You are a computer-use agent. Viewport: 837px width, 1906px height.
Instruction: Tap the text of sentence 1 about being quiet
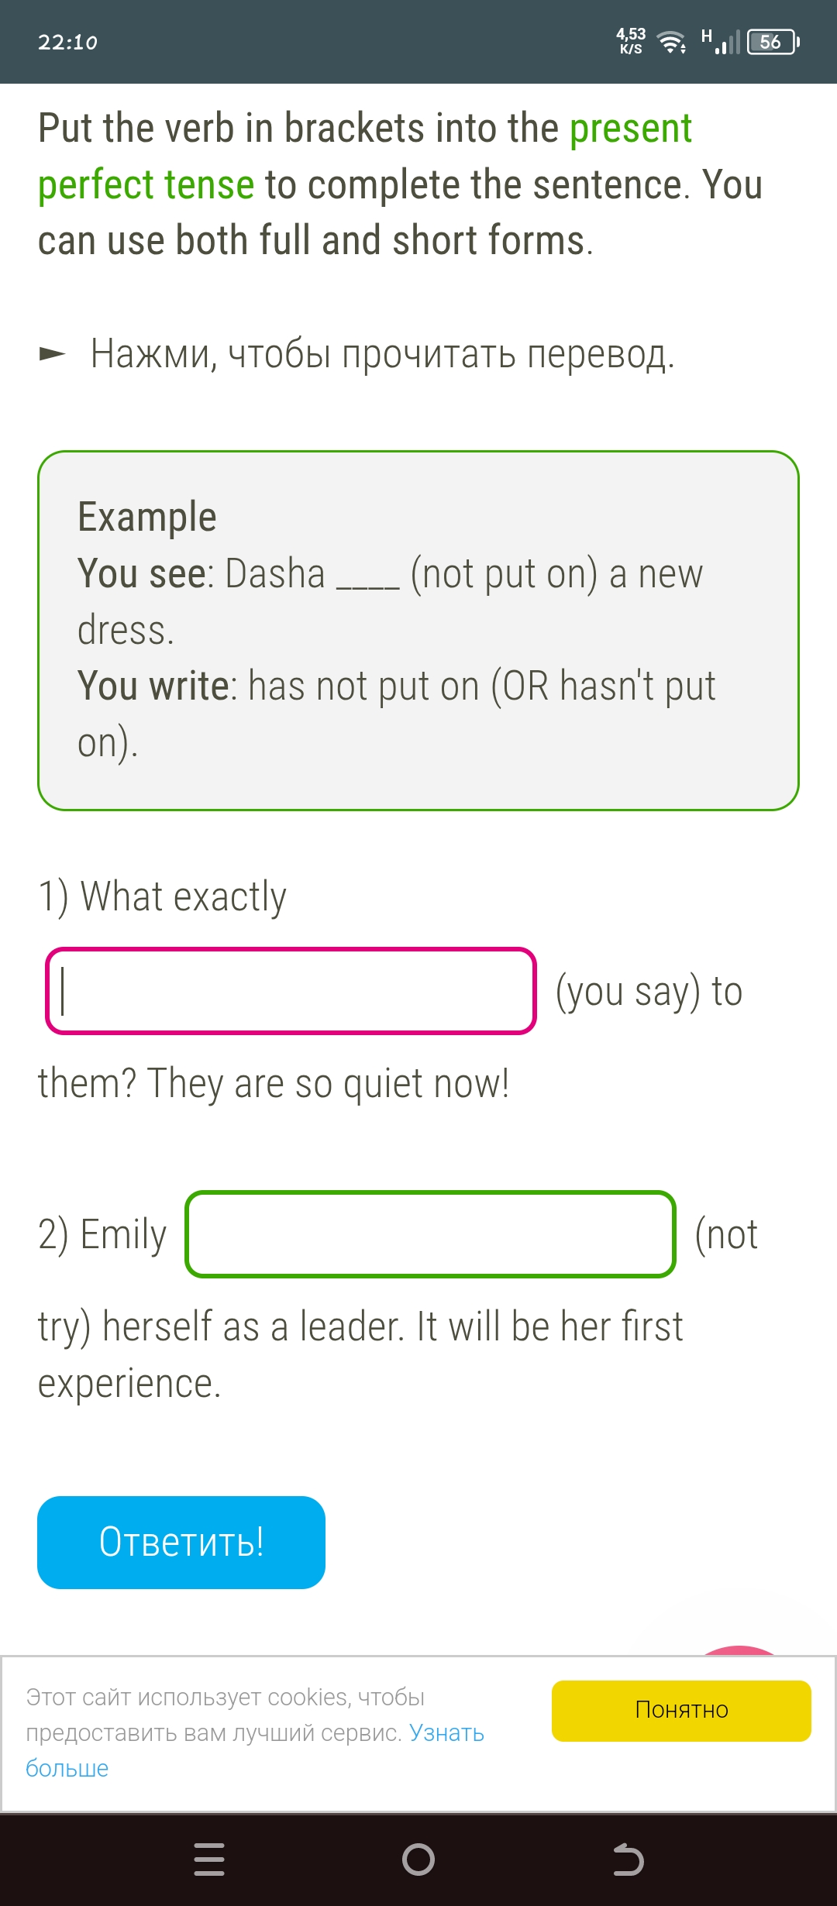(x=273, y=1081)
